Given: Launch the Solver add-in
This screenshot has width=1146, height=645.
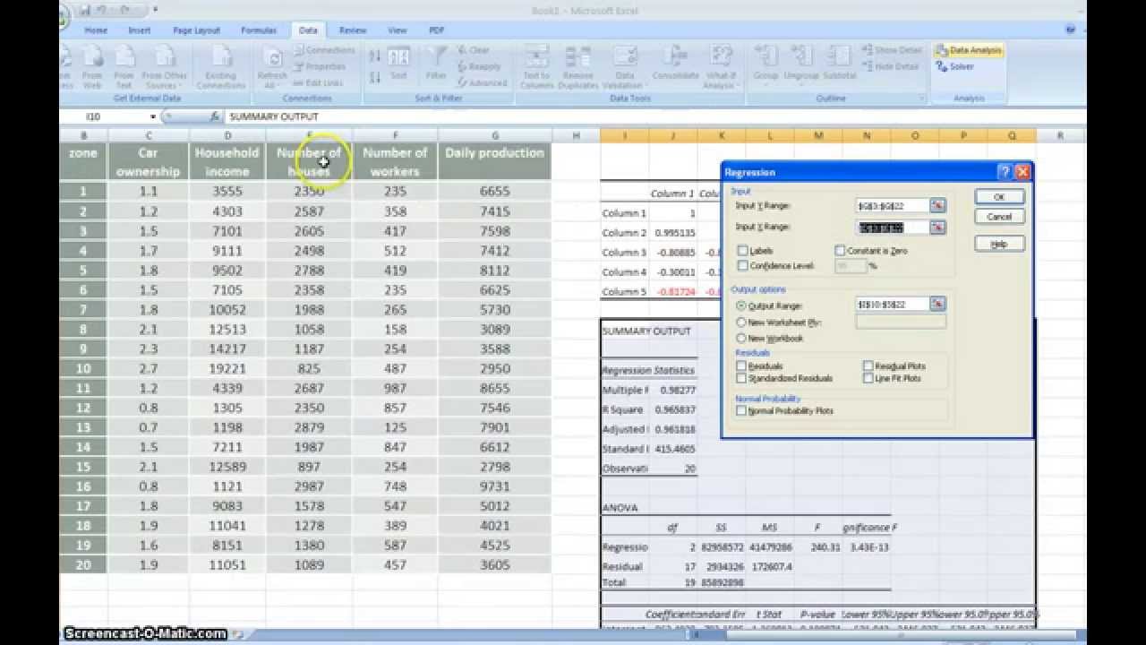Looking at the screenshot, I should click(954, 66).
